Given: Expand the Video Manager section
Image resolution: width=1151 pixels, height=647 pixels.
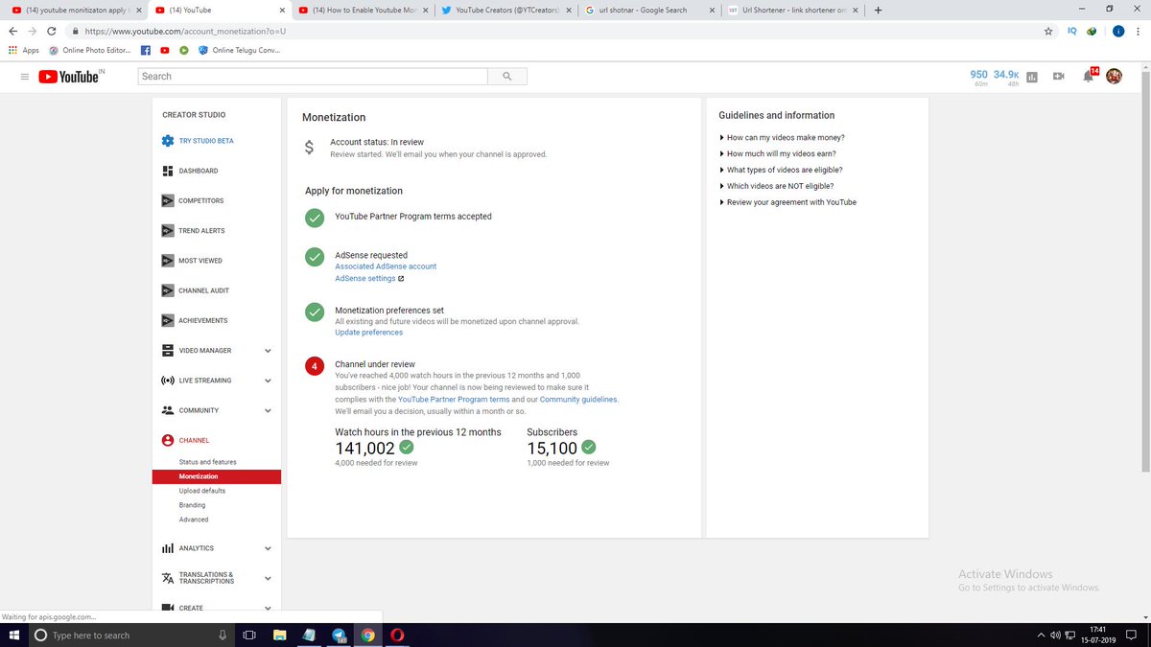Looking at the screenshot, I should (x=268, y=351).
